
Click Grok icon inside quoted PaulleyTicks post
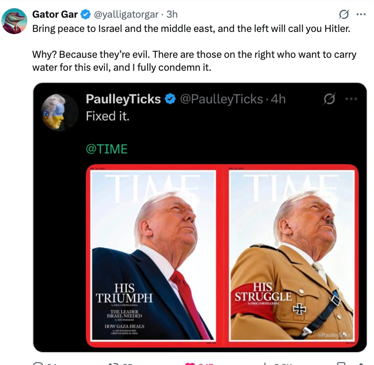tap(330, 99)
